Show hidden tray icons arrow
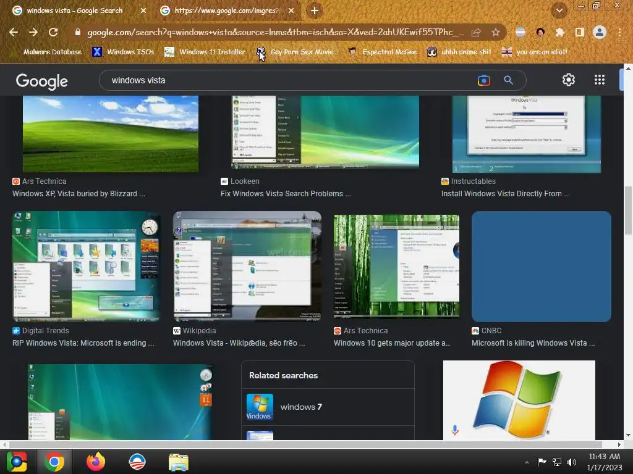This screenshot has width=633, height=474. click(x=527, y=462)
